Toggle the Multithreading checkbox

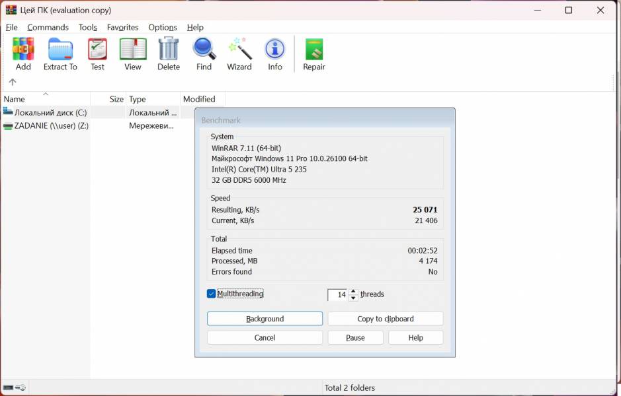211,294
